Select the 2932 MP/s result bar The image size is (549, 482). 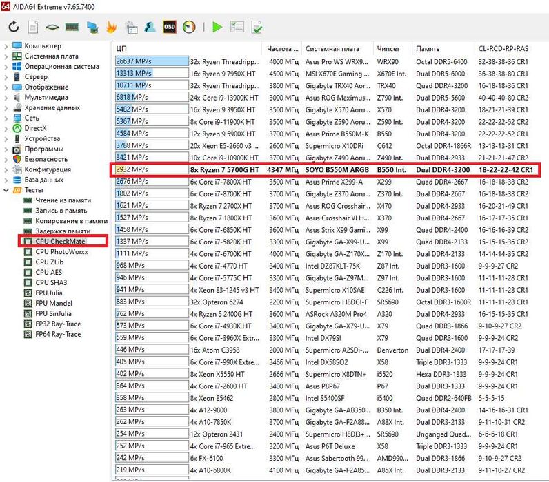click(152, 169)
